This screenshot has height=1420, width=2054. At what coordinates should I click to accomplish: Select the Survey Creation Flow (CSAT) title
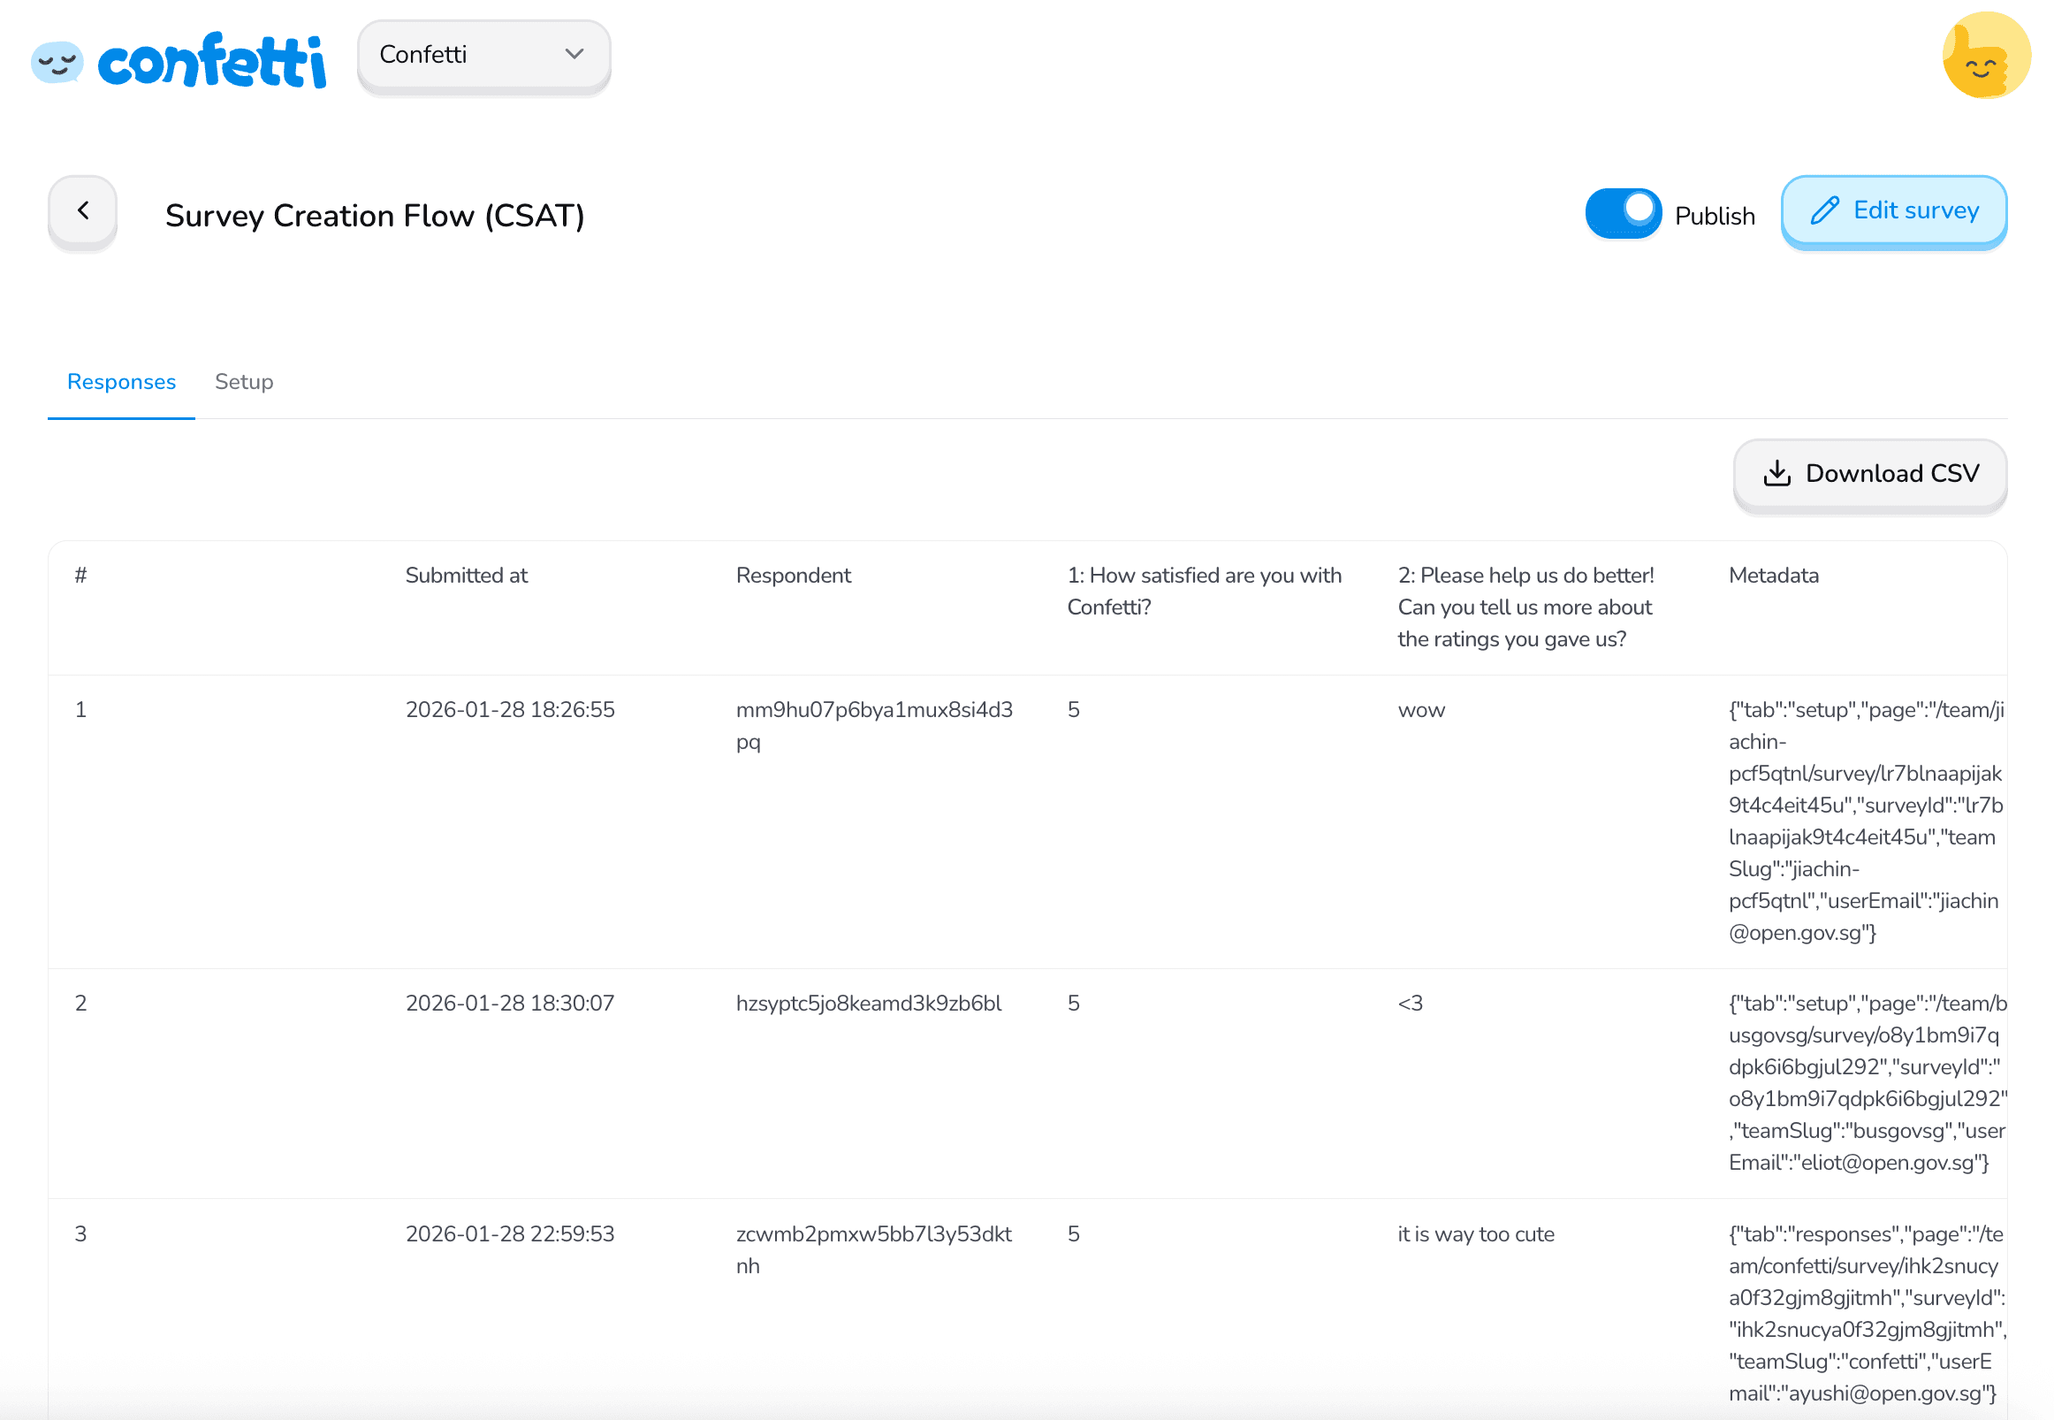point(376,216)
